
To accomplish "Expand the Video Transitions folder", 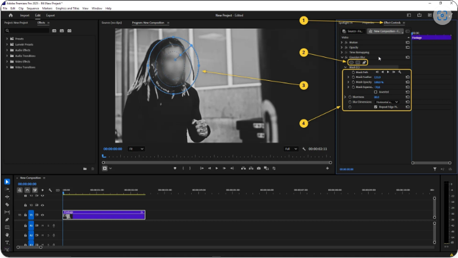I will coord(7,67).
